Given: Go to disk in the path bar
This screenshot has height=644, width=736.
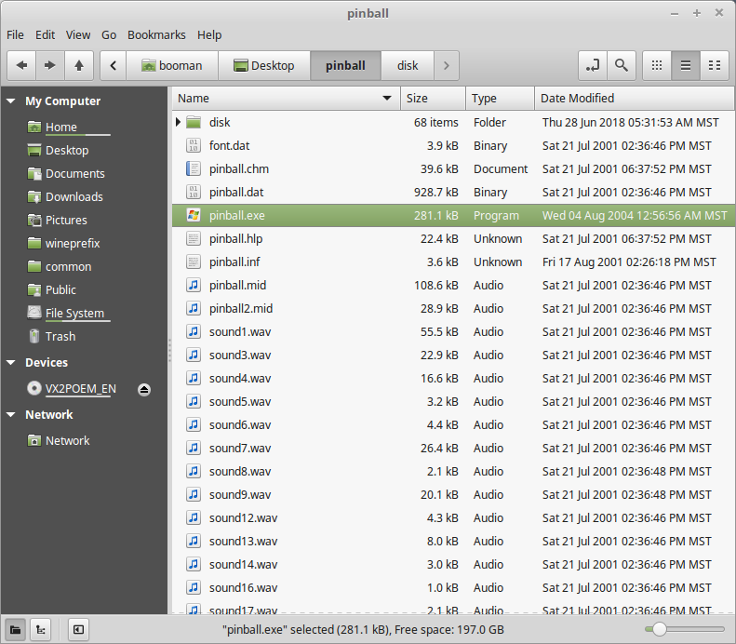Looking at the screenshot, I should click(408, 65).
